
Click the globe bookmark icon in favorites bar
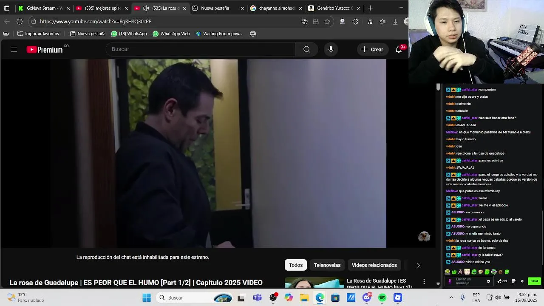tap(253, 34)
